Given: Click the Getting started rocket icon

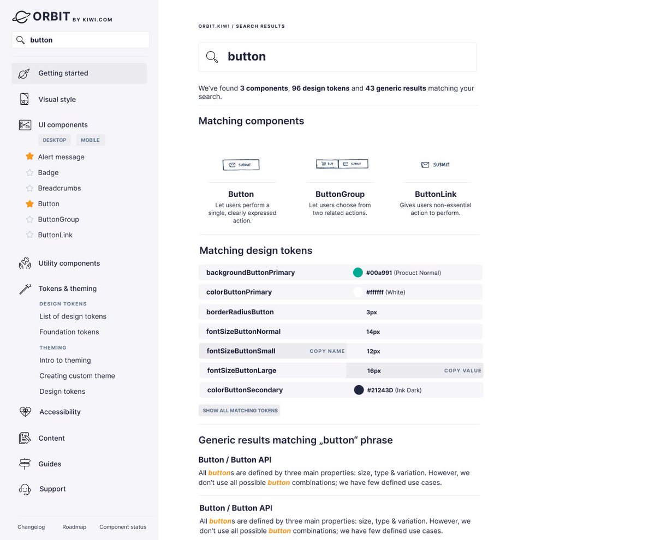Looking at the screenshot, I should [x=23, y=73].
